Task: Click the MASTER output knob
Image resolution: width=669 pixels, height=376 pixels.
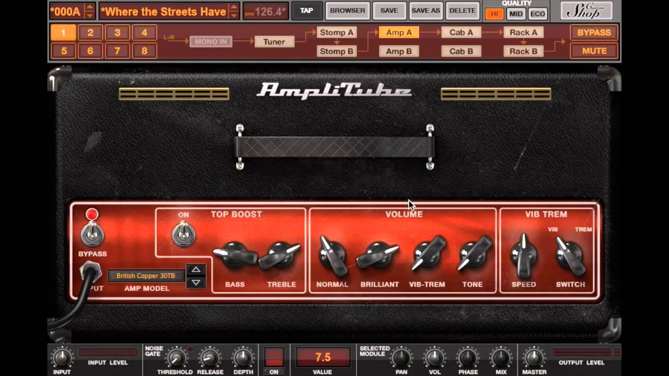Action: pos(534,358)
